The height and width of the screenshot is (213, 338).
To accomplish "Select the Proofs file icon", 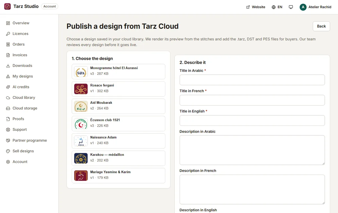I will (8, 119).
